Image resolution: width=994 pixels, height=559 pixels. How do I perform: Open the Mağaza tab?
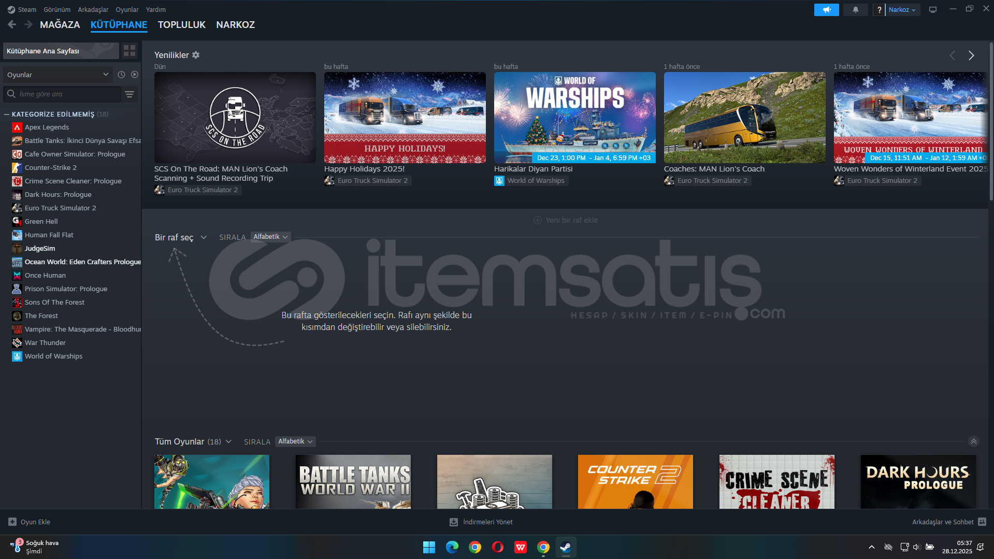tap(60, 25)
